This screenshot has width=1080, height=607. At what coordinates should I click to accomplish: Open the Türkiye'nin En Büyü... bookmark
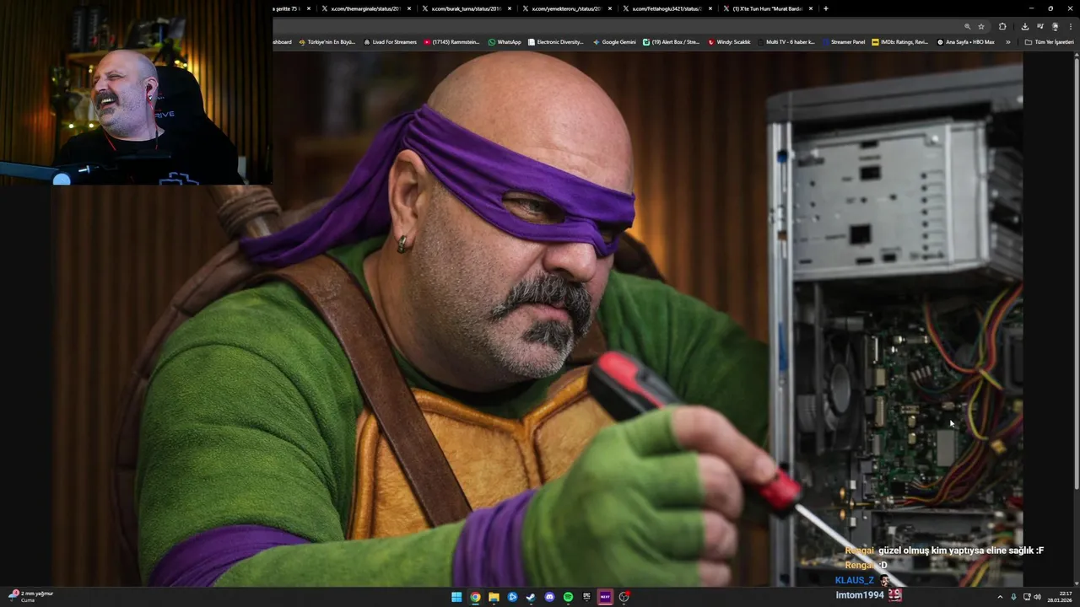pos(327,41)
